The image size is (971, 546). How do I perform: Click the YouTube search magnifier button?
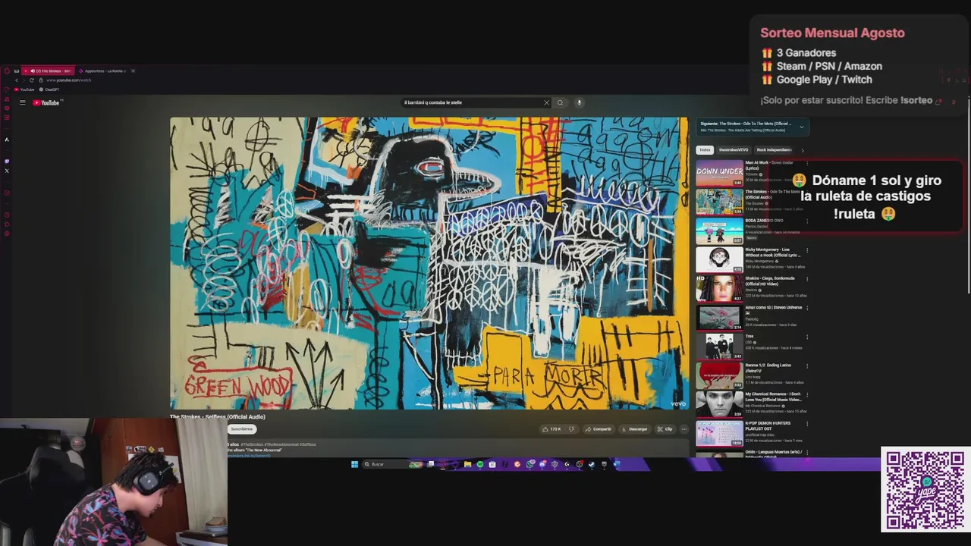(561, 102)
